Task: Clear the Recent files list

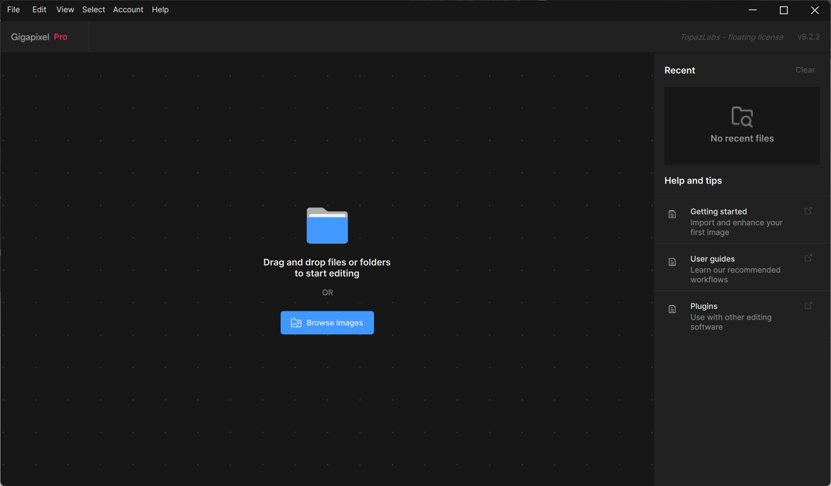Action: [x=805, y=70]
